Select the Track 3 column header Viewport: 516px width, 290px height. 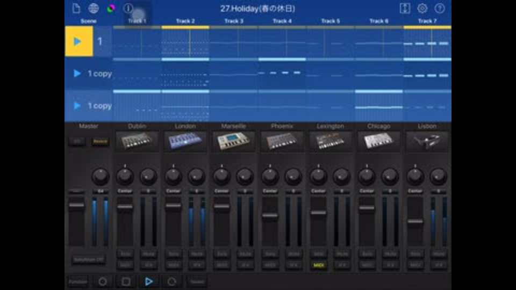[234, 21]
